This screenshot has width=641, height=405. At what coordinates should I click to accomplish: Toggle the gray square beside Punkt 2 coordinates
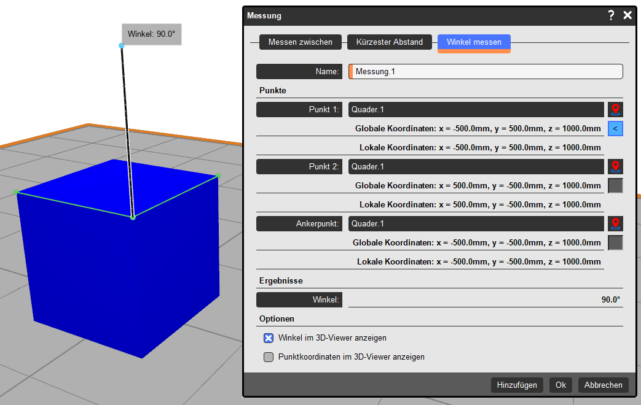click(615, 185)
